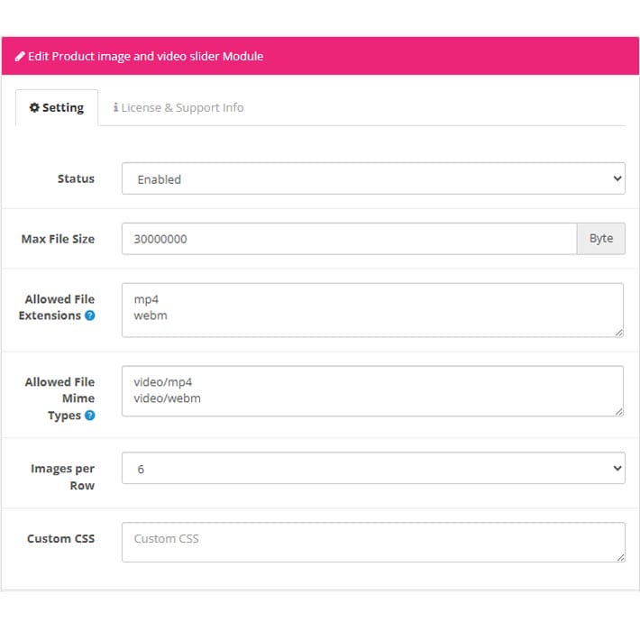Click the Images per Row label
Screen dimensions: 640x640
(62, 477)
